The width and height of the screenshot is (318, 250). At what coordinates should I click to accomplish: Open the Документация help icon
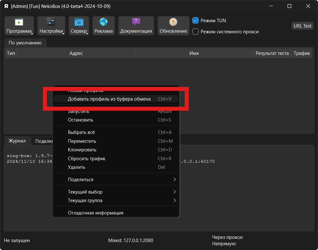click(x=136, y=22)
